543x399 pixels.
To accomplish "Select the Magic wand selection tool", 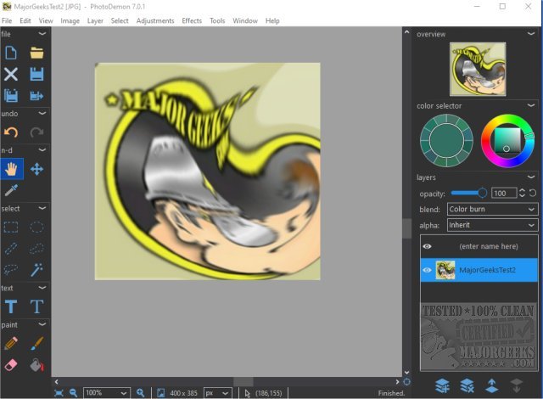I will pos(36,269).
